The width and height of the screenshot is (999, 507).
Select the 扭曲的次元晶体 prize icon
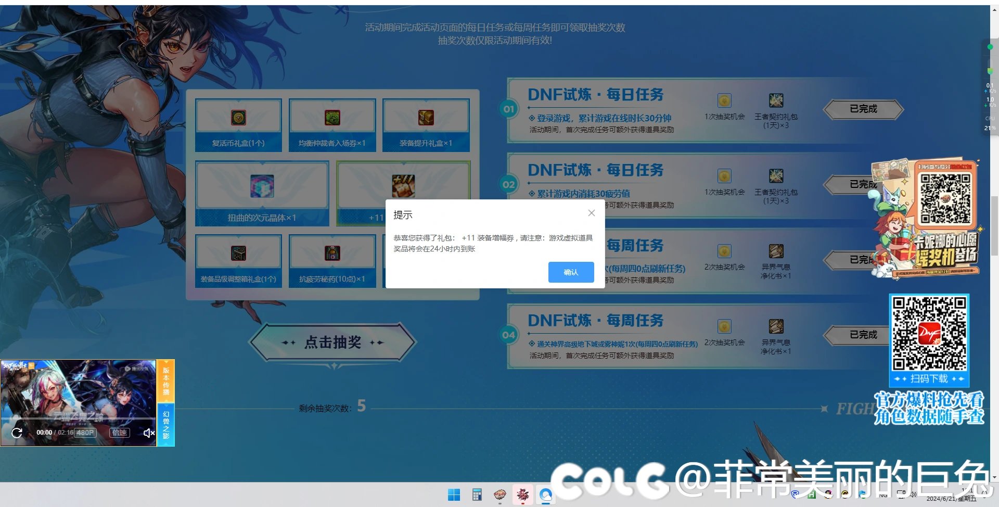[x=262, y=186]
